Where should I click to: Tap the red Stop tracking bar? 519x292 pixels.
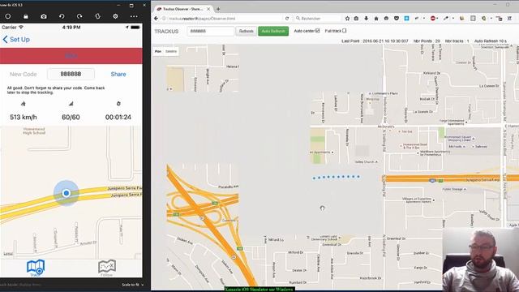click(71, 56)
